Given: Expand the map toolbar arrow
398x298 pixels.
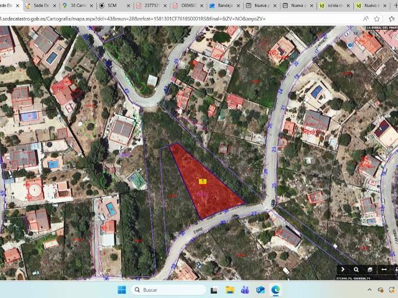Looking at the screenshot, I should [x=343, y=269].
